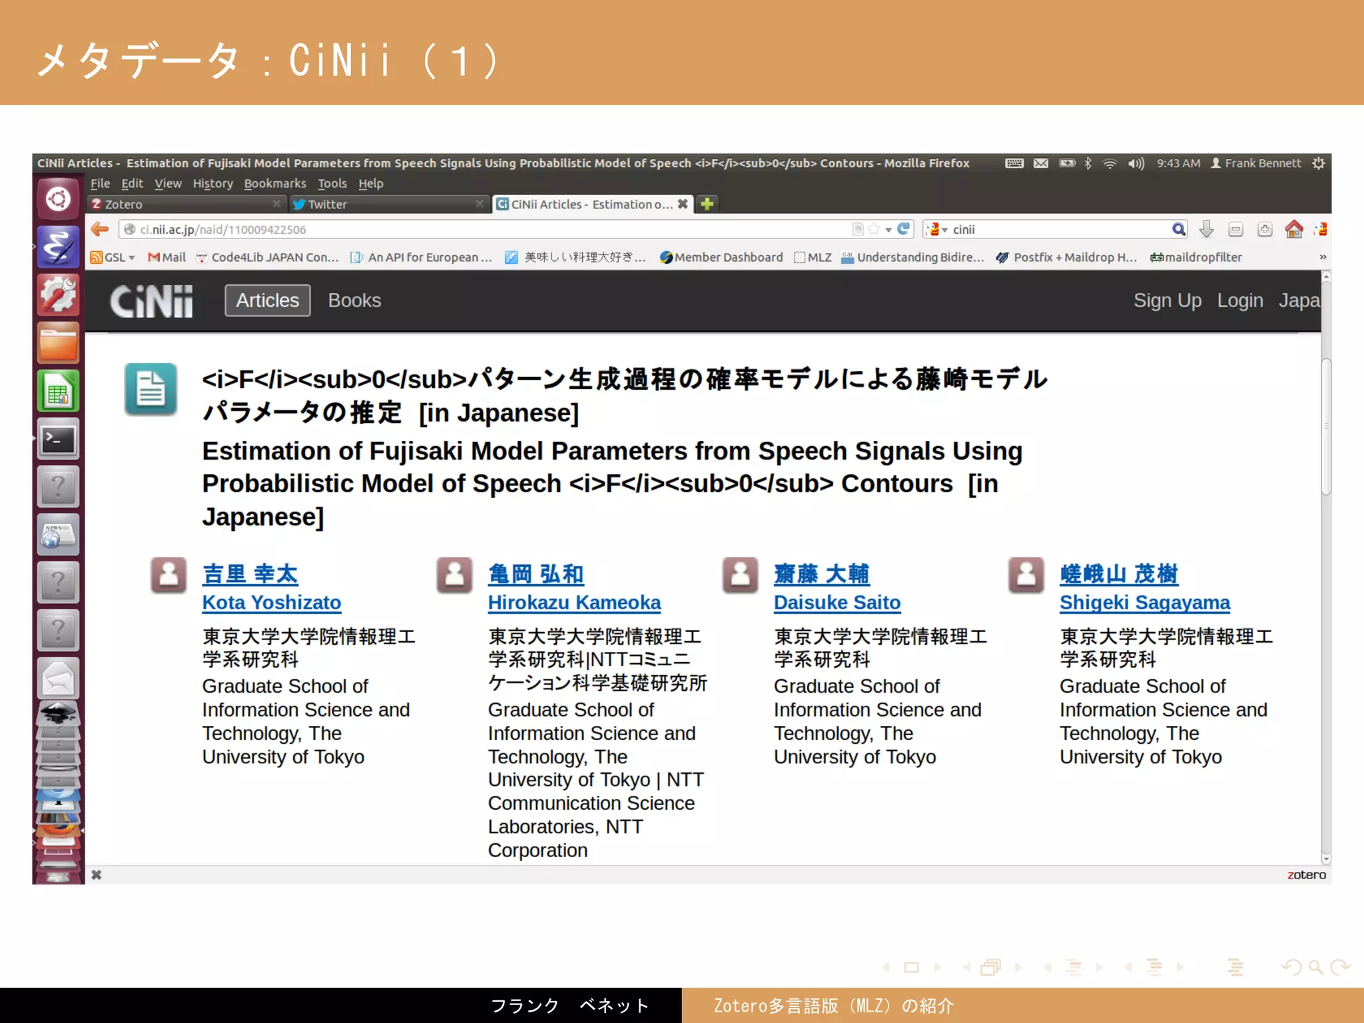1364x1023 pixels.
Task: Open the settings wrench-and-gear launcher icon
Action: click(58, 295)
